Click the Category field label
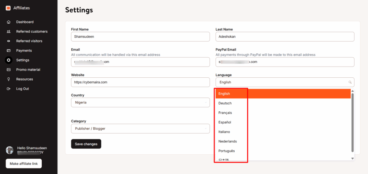The image size is (368, 174). [79, 121]
